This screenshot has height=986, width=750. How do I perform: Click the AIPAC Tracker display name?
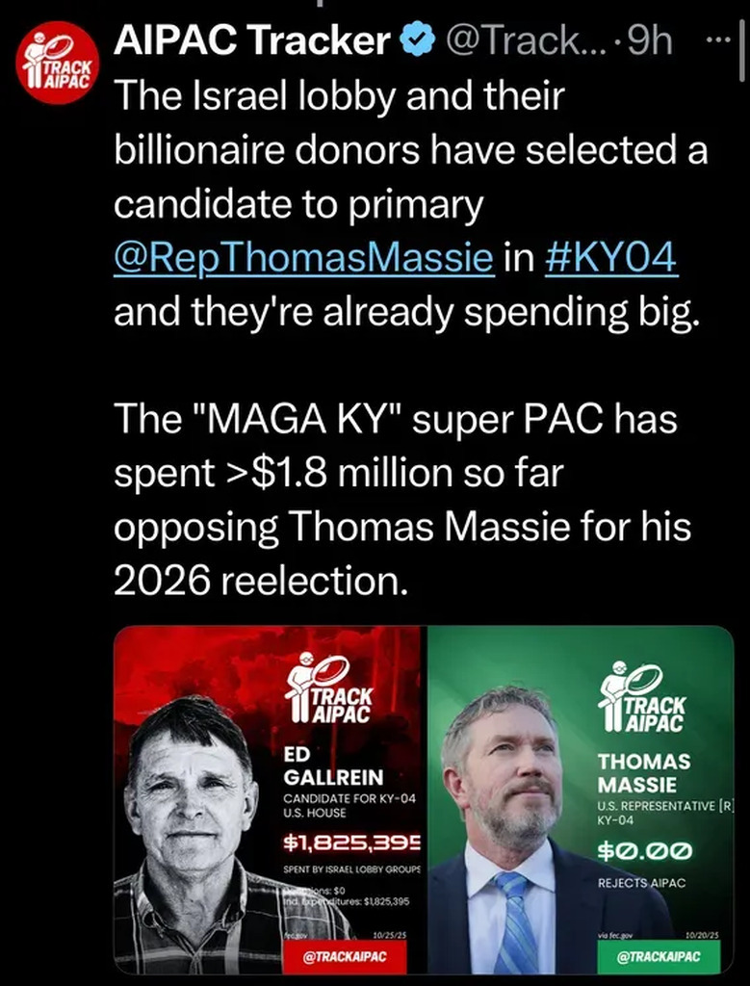point(252,40)
